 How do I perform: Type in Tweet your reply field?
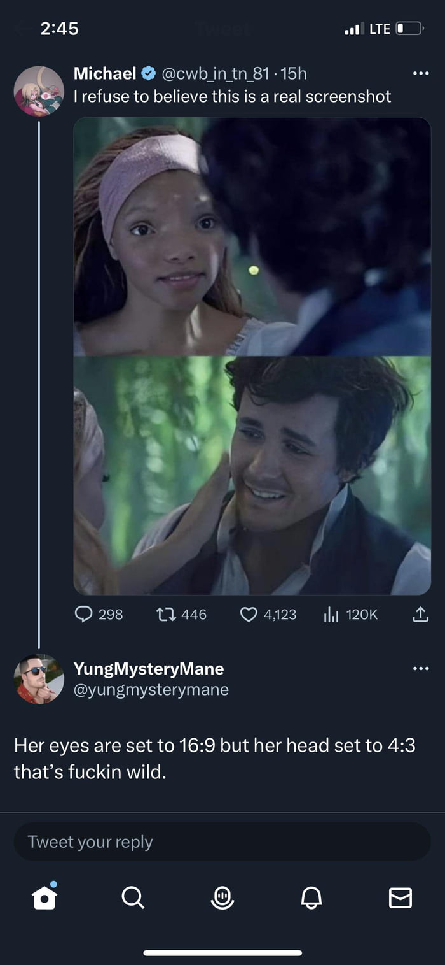coord(222,841)
